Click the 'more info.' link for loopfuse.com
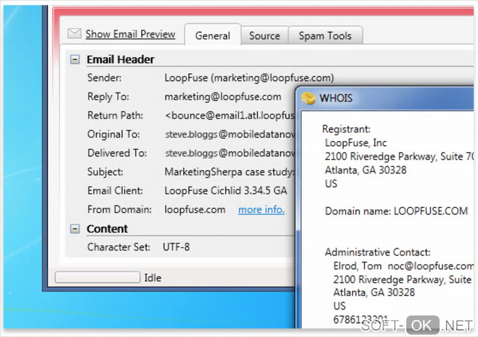Image resolution: width=478 pixels, height=337 pixels. click(x=261, y=209)
